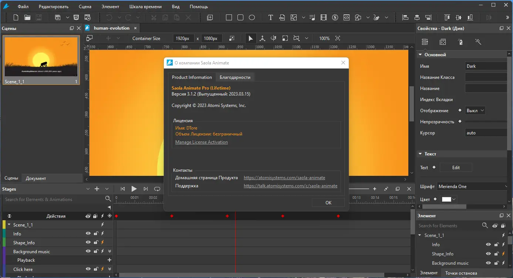Toggle visibility of Info layer in timeline
Screen dimensions: 513x278
(88, 234)
